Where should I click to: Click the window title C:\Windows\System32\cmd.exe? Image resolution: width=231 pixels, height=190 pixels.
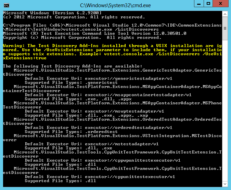coord(115,5)
